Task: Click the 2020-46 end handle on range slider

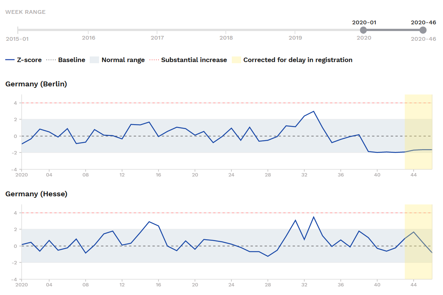Action: [423, 30]
